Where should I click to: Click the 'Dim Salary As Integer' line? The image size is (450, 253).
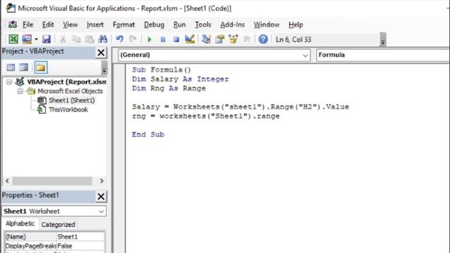coord(180,79)
